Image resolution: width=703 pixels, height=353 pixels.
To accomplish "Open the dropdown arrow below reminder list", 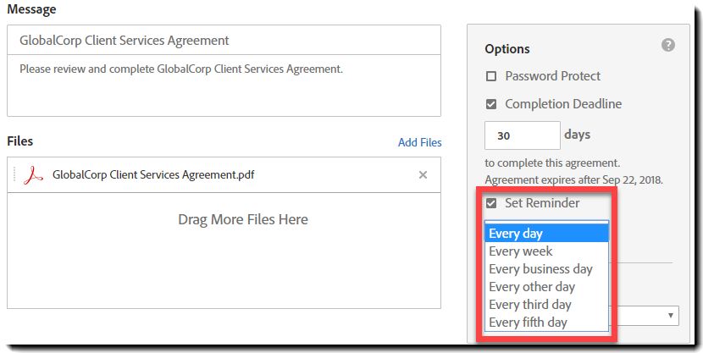I will (x=671, y=316).
